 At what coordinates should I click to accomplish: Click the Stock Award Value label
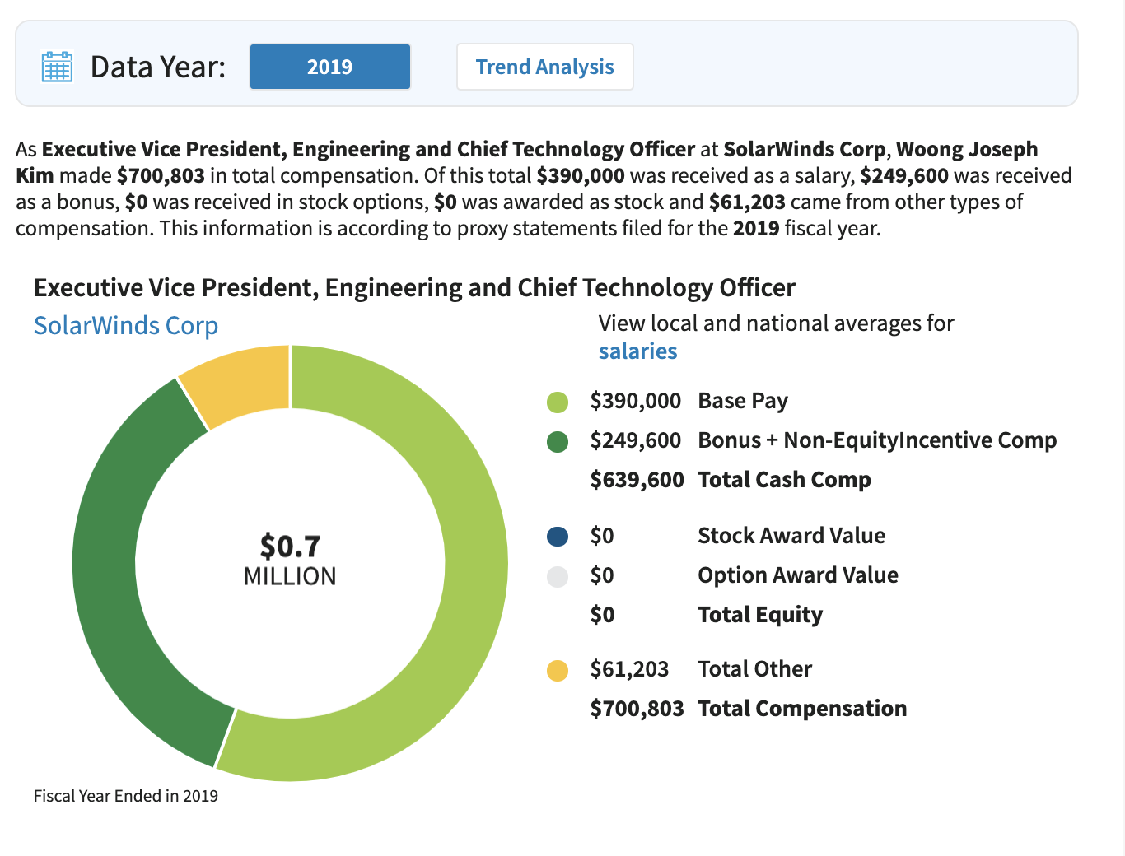coord(791,536)
